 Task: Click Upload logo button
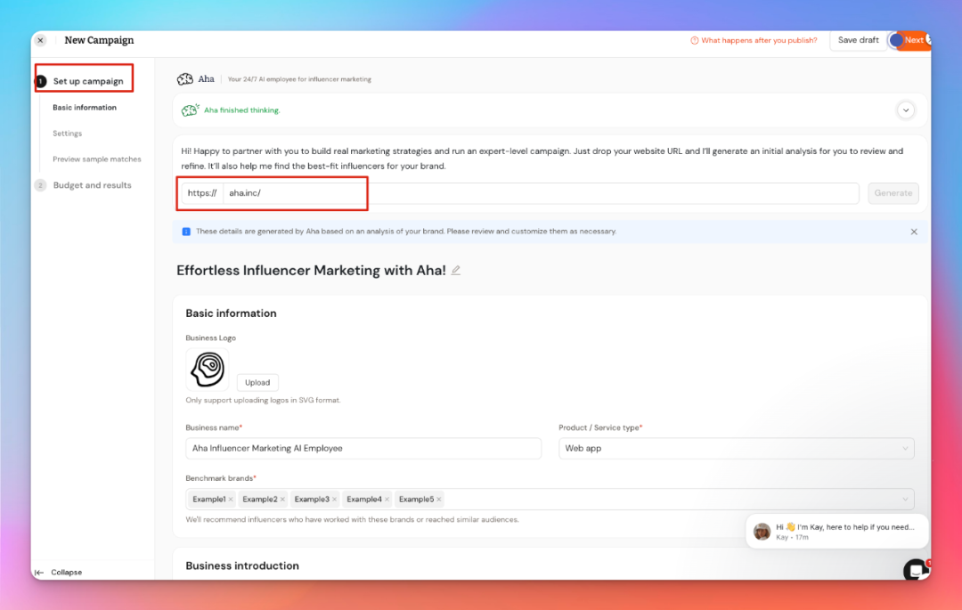pyautogui.click(x=257, y=382)
